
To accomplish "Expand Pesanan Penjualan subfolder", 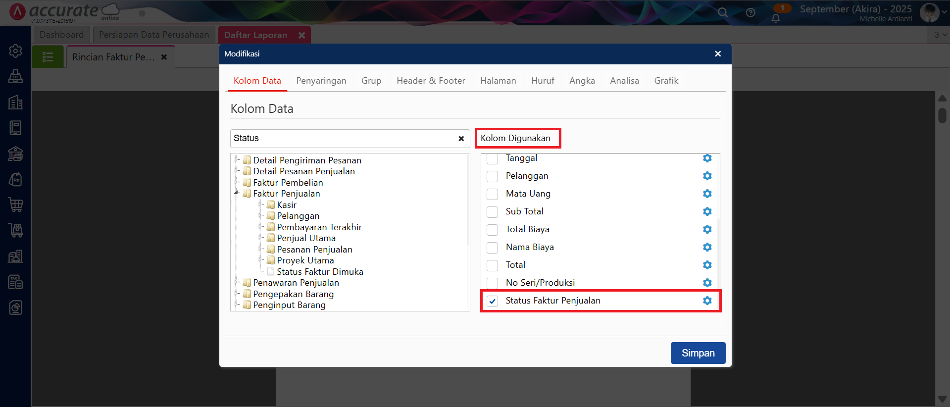I will pyautogui.click(x=261, y=250).
